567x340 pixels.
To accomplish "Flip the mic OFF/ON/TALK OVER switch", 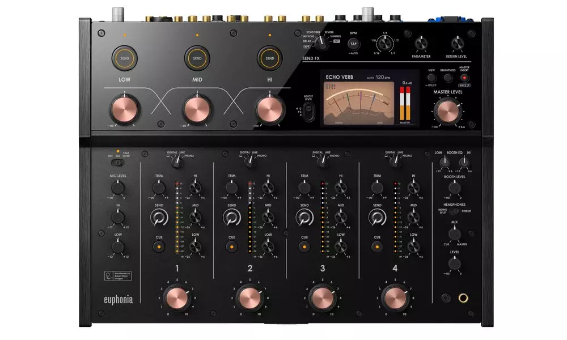I will click(x=117, y=163).
